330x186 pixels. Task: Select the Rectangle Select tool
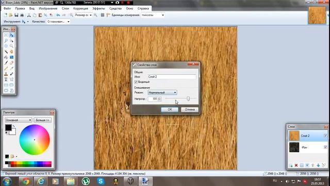6,35
